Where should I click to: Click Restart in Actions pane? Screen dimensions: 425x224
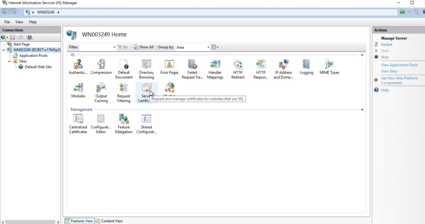(x=386, y=45)
